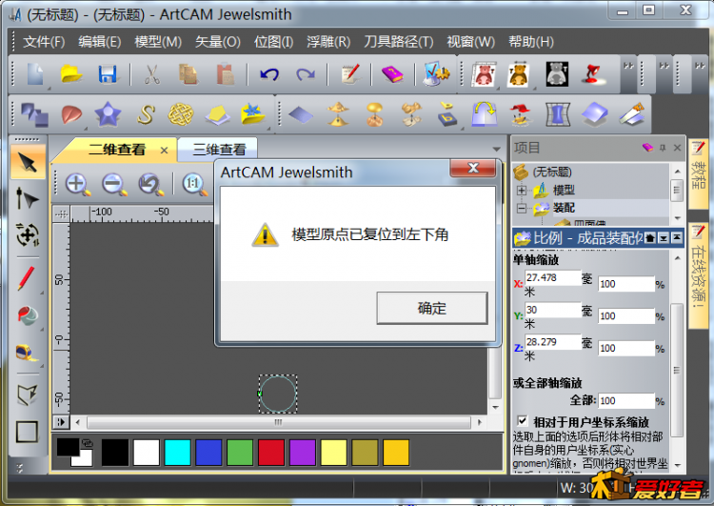Select the transform move-rotate tool
714x506 pixels.
[28, 234]
